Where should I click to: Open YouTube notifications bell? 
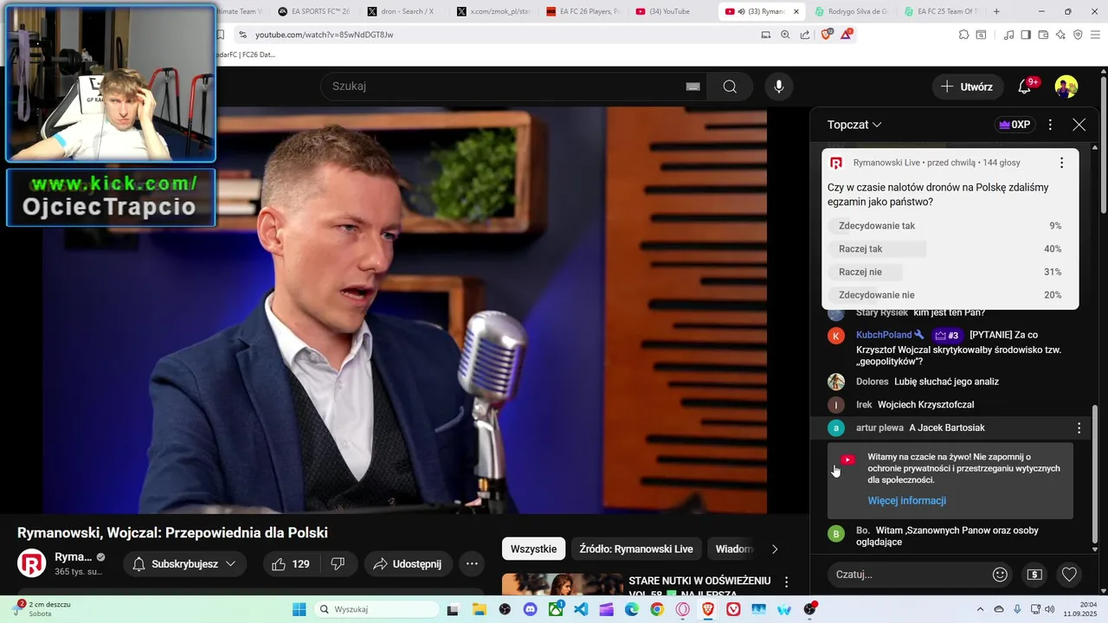pos(1025,87)
